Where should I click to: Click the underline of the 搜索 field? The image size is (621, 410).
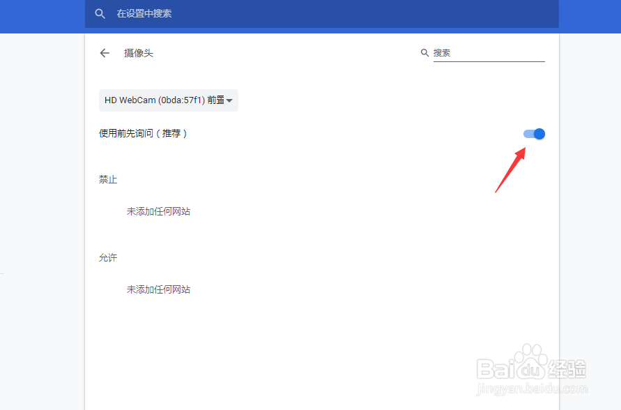[x=488, y=61]
